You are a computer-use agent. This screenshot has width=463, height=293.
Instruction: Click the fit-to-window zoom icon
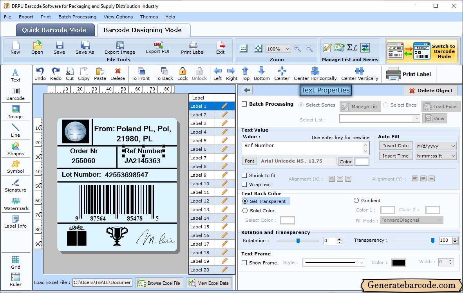click(258, 49)
